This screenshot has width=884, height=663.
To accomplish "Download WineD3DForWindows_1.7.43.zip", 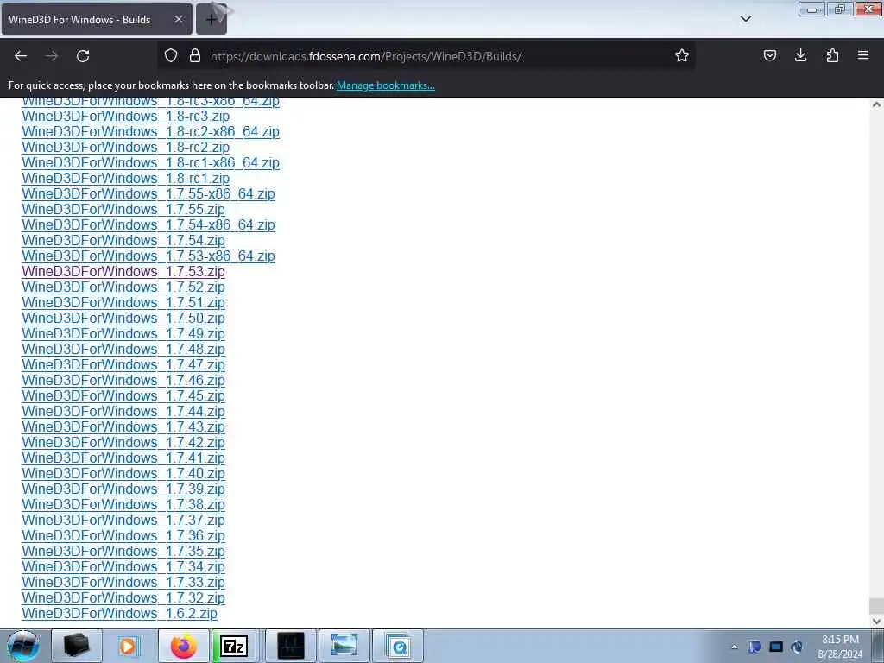I will (123, 427).
